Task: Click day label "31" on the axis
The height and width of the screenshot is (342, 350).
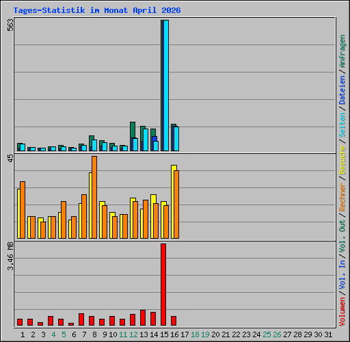Action: coord(328,334)
